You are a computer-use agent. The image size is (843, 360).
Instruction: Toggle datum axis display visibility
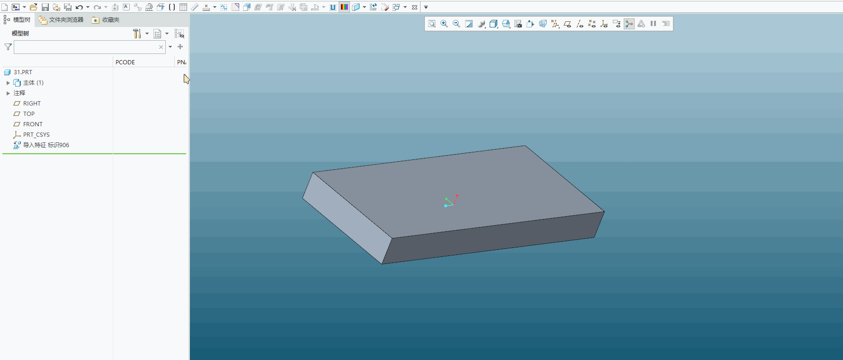click(x=580, y=24)
